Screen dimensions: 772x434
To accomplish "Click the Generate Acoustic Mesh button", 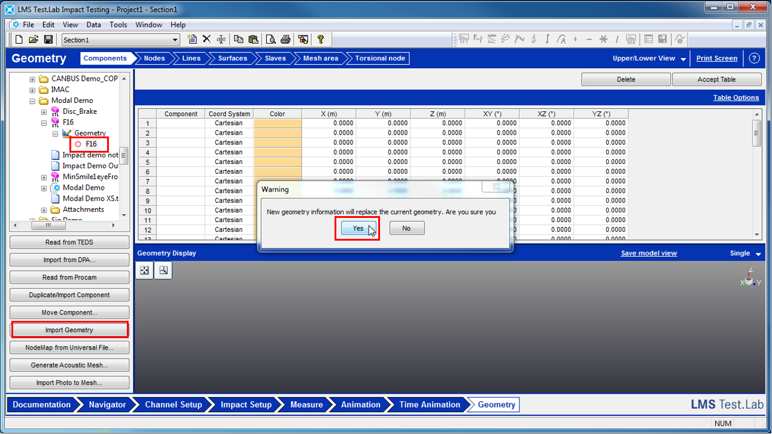I will [69, 365].
